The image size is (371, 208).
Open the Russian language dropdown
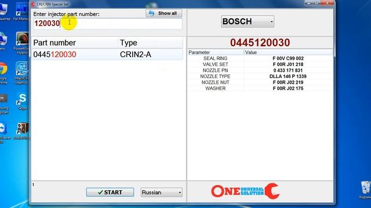tap(162, 192)
